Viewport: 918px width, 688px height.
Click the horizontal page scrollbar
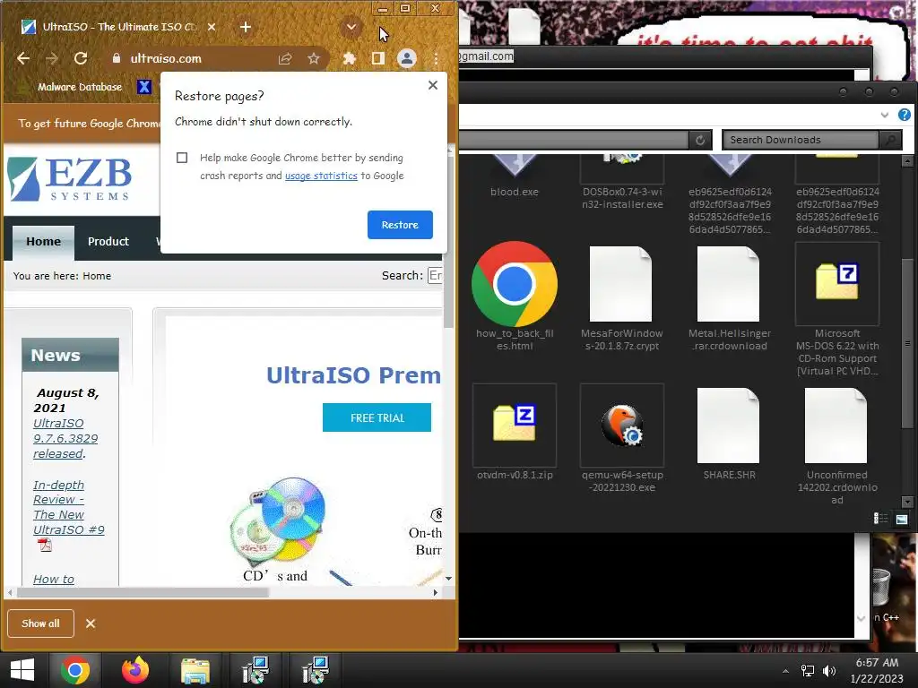point(143,593)
